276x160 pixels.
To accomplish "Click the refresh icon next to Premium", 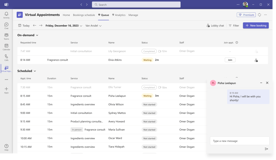I will point(259,15).
